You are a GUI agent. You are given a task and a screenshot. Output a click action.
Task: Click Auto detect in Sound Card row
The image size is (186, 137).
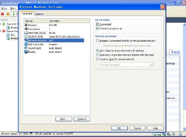(x=55, y=48)
